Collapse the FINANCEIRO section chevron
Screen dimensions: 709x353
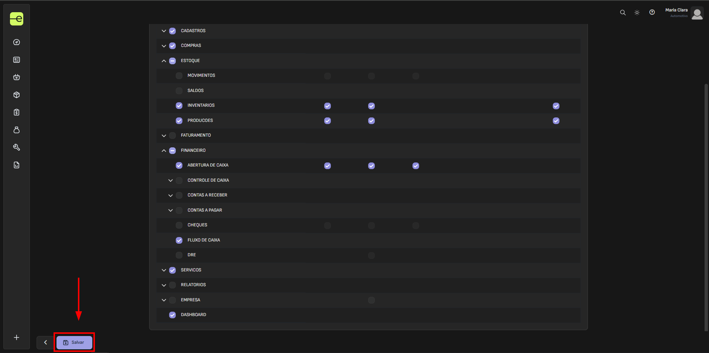pyautogui.click(x=164, y=151)
